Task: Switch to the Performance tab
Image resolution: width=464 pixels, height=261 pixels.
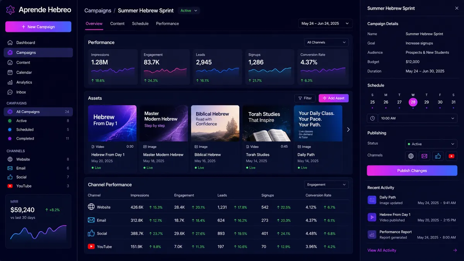Action: [167, 24]
